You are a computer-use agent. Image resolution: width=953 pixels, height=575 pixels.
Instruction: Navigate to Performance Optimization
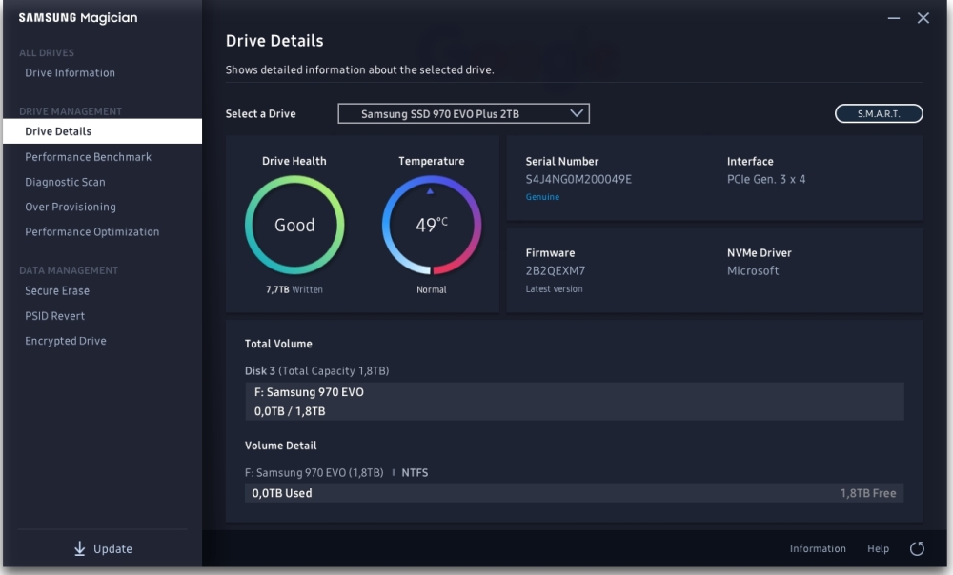(92, 232)
